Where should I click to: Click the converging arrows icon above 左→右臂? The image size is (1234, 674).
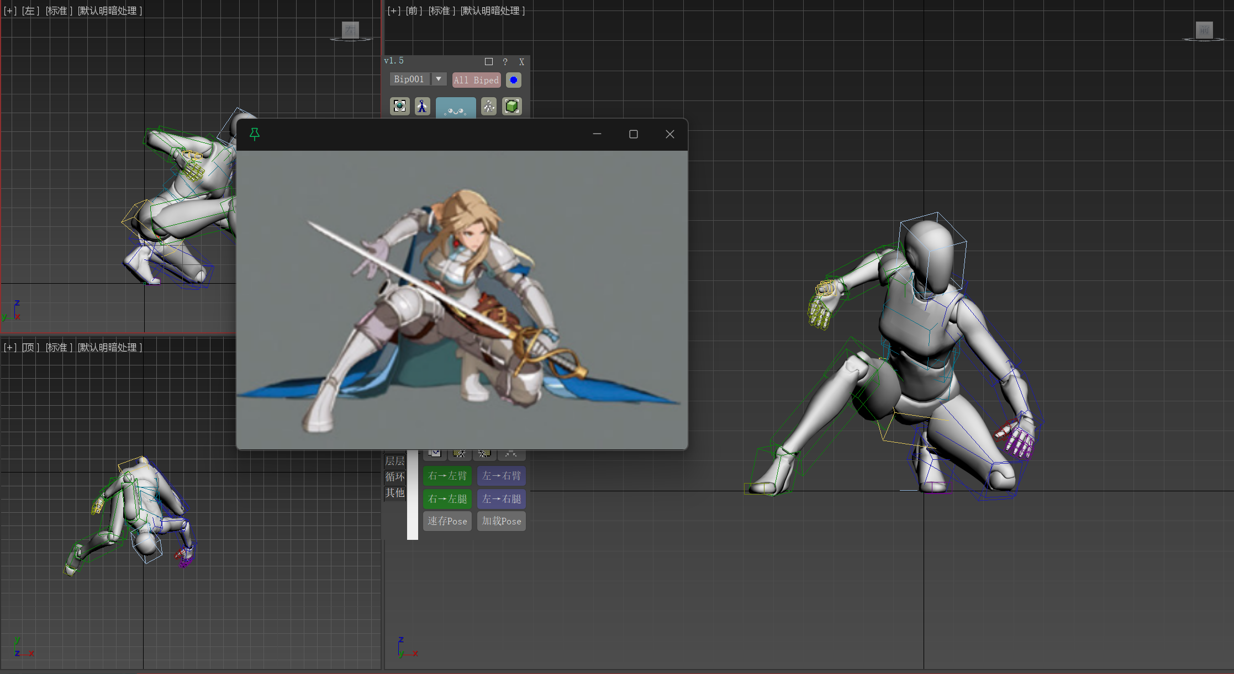pos(510,454)
